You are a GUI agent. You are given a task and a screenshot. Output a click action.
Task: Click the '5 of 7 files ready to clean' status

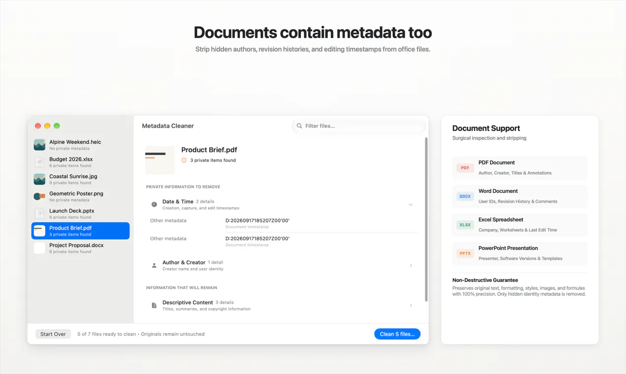point(106,334)
